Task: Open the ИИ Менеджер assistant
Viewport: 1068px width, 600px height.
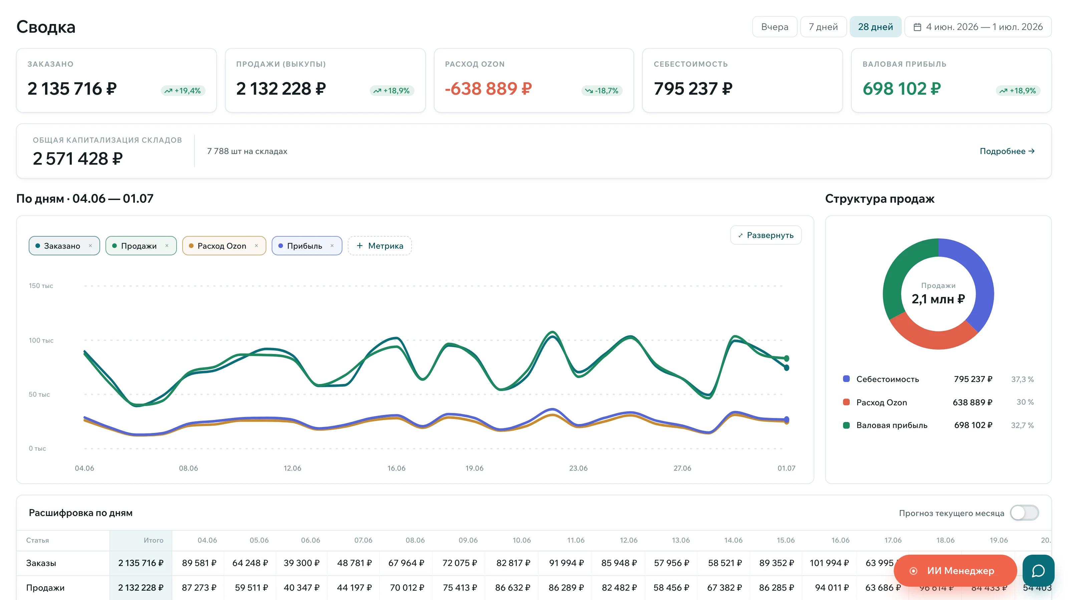Action: coord(955,571)
